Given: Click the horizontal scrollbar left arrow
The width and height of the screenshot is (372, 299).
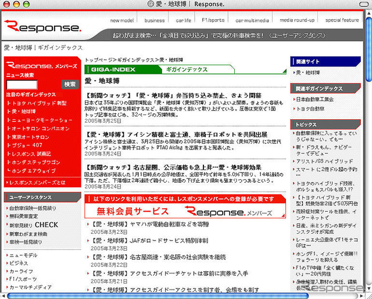Looking at the screenshot, I should (x=3, y=296).
